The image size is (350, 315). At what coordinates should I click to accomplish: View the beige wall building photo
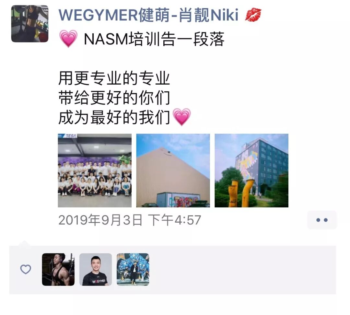pos(173,170)
